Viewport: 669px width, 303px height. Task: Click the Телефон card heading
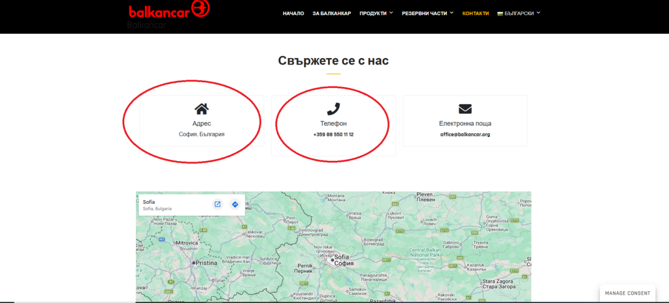point(333,123)
